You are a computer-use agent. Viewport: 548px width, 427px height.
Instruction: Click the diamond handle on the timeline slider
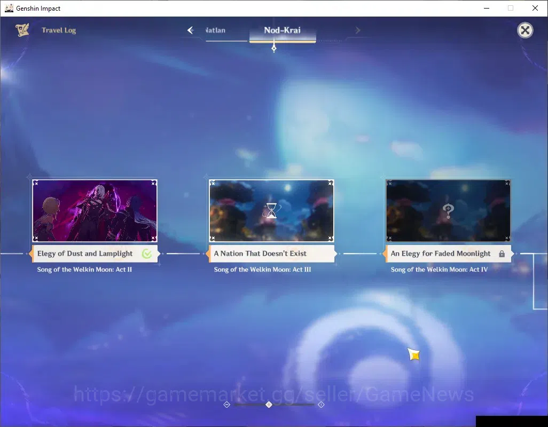coord(269,405)
